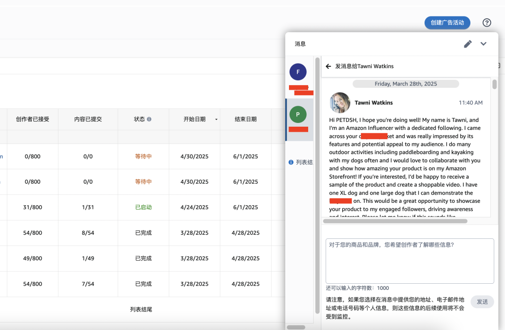Click the 已启动 status cell
Viewport: 505px width, 330px height.
[144, 208]
